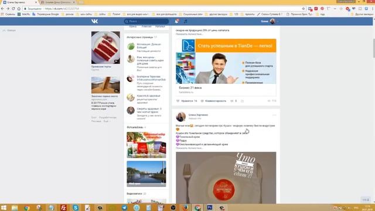The height and width of the screenshot is (211, 375).
Task: Open the Chrome three-dot menu
Action: 373,9
